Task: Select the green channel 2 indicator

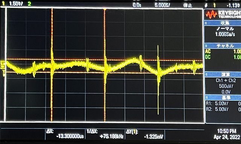Action: coord(29,4)
